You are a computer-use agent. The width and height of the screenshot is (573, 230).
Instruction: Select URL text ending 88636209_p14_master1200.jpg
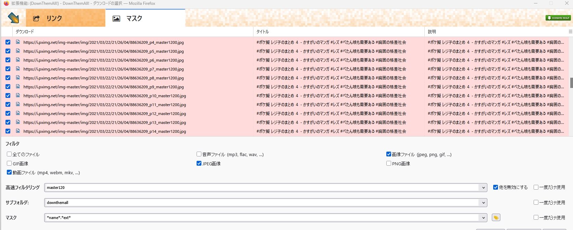[x=105, y=131]
